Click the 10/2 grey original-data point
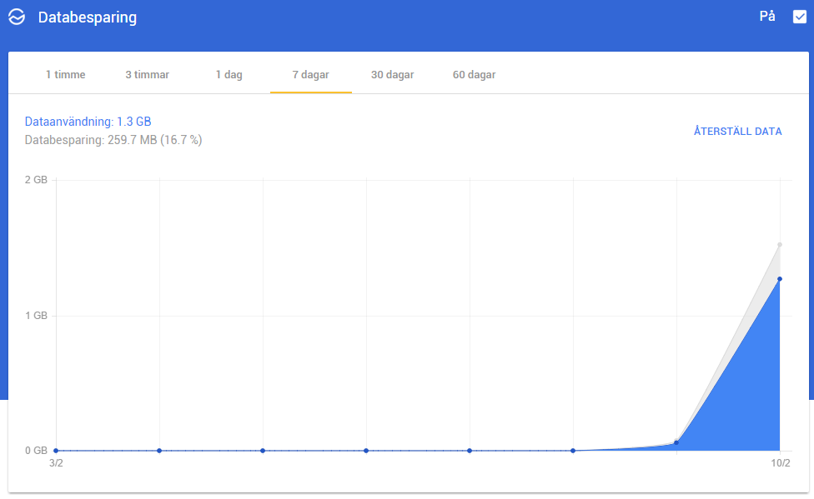Screen dimensions: 814x499 [779, 245]
